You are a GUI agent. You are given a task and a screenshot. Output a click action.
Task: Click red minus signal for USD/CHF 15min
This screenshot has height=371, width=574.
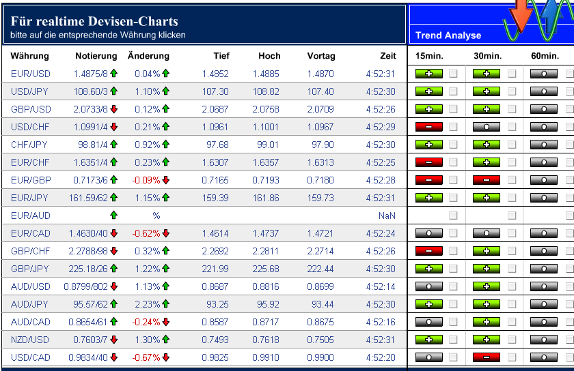(x=428, y=126)
